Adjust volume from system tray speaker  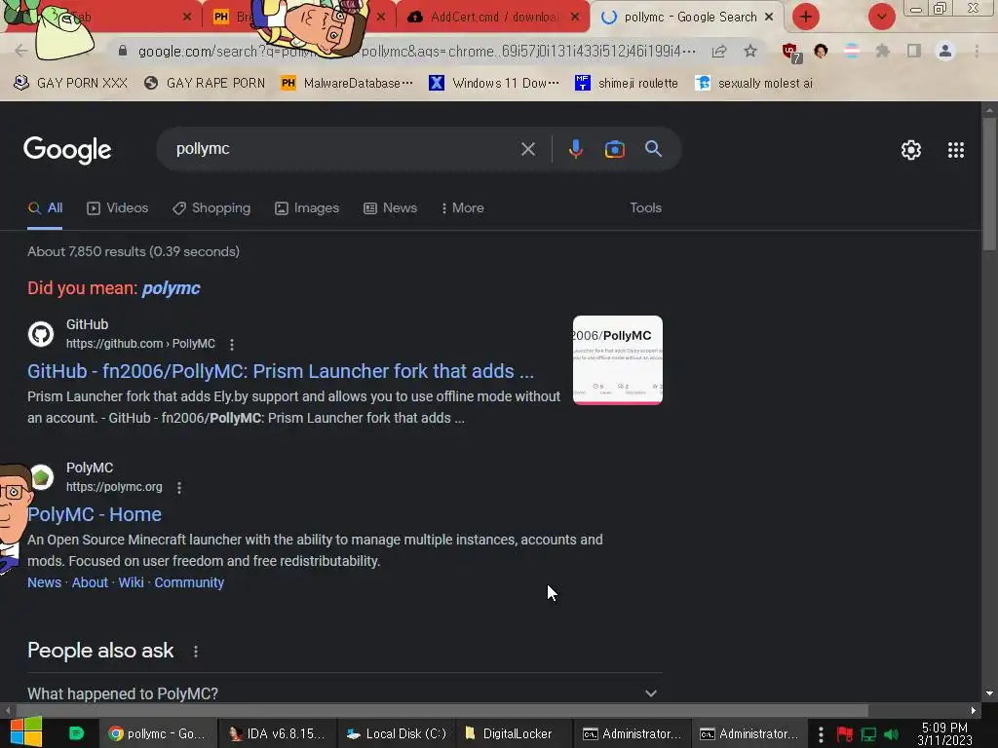coord(891,734)
